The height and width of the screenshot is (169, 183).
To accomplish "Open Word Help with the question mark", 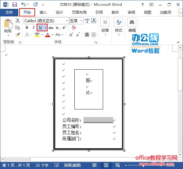I will [142, 5].
